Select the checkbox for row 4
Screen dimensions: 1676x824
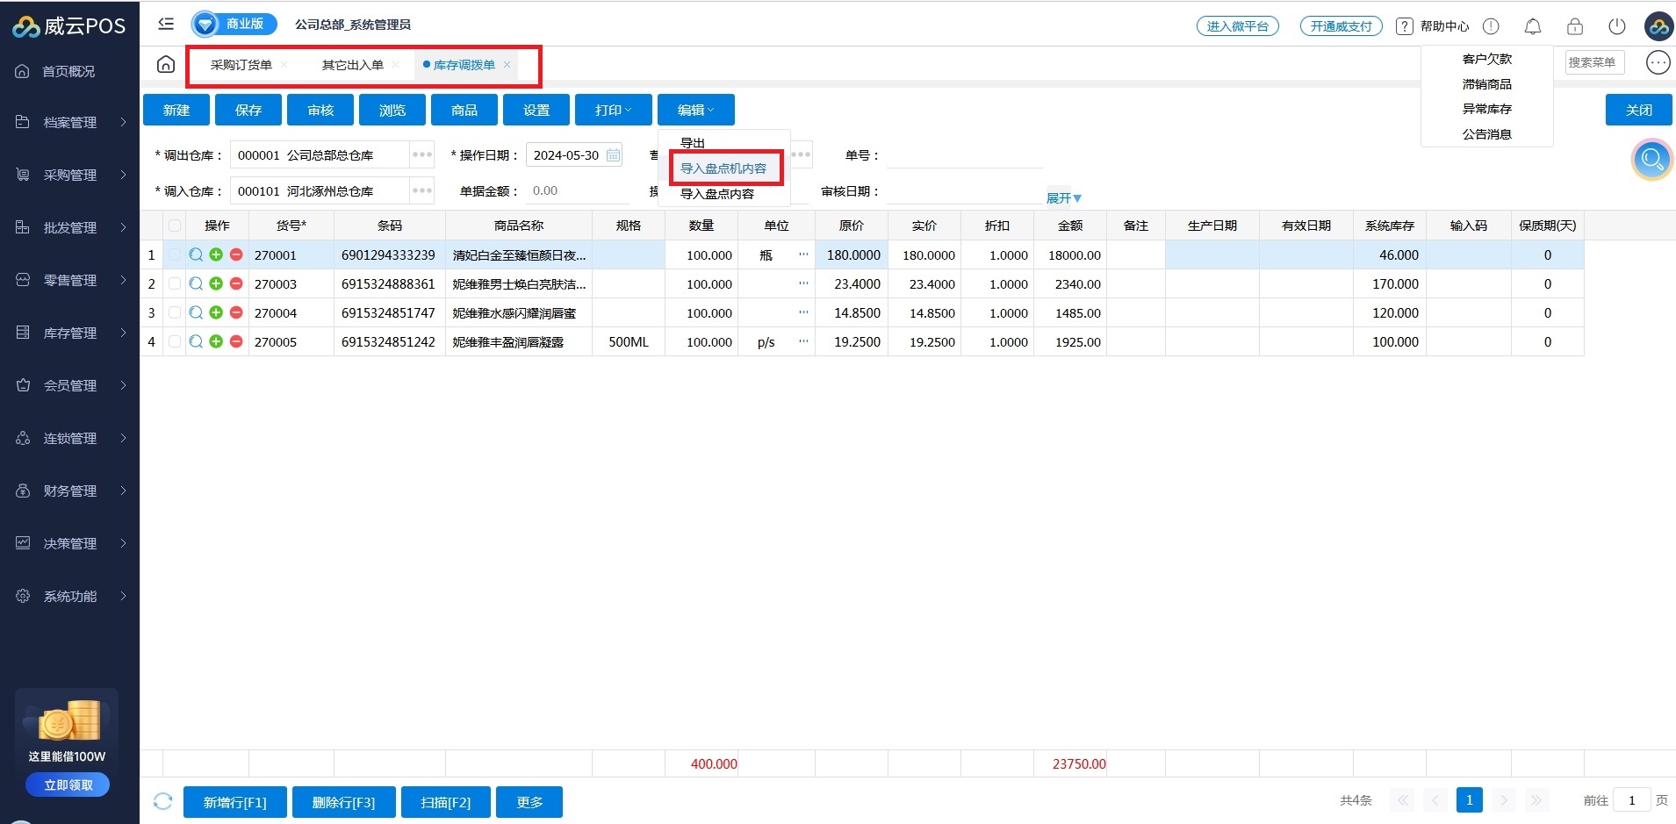(175, 341)
